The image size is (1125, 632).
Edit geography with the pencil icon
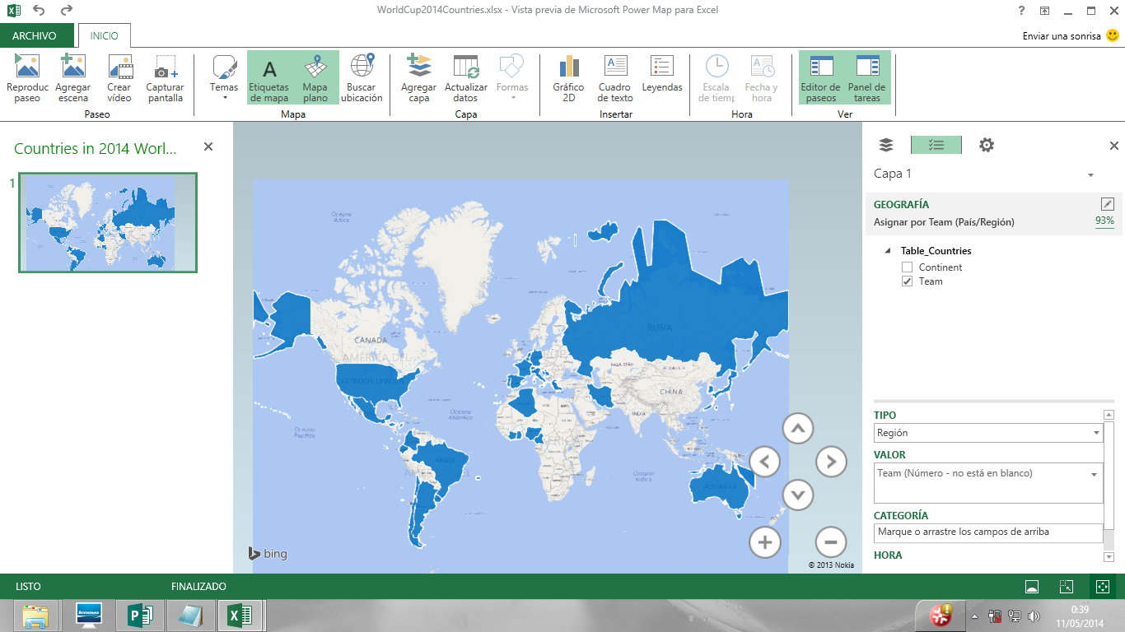coord(1108,204)
